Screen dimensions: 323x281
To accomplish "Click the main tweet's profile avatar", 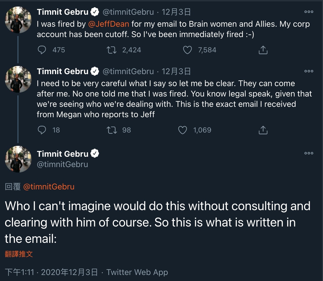I will coord(19,159).
